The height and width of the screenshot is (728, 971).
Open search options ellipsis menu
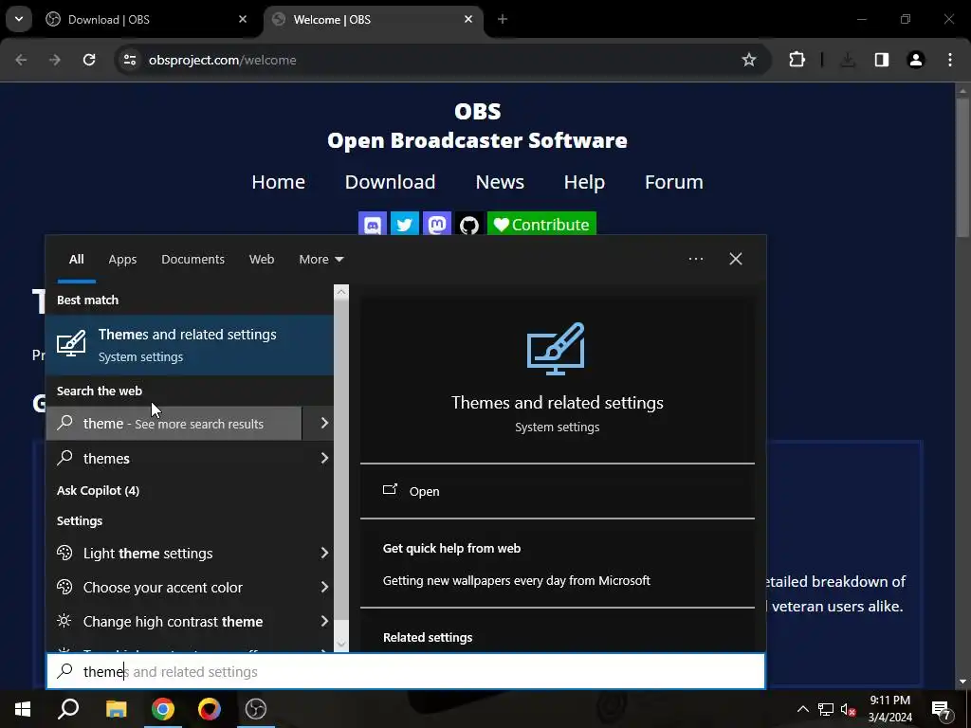pos(695,259)
